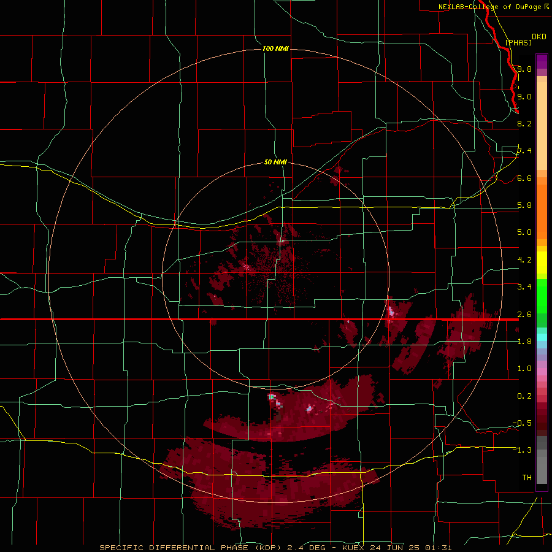Screen dimensions: 552x552
Task: Pick the bright green color bar segment
Action: coord(542,296)
